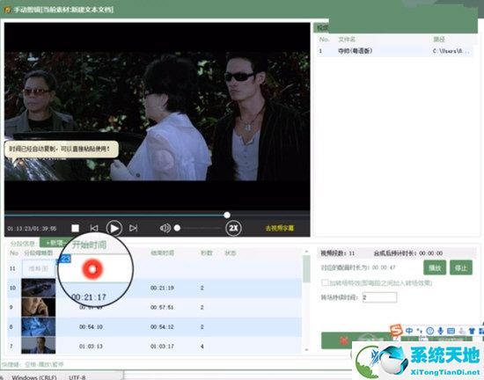Select thumbnail of segment row 10
This screenshot has width=484, height=380.
pyautogui.click(x=38, y=289)
